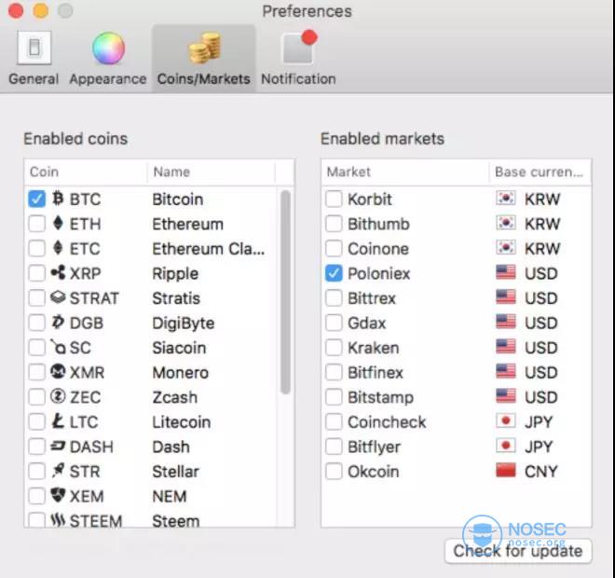Screen dimensions: 615x578
Task: Click the Stratis logo icon
Action: (58, 297)
